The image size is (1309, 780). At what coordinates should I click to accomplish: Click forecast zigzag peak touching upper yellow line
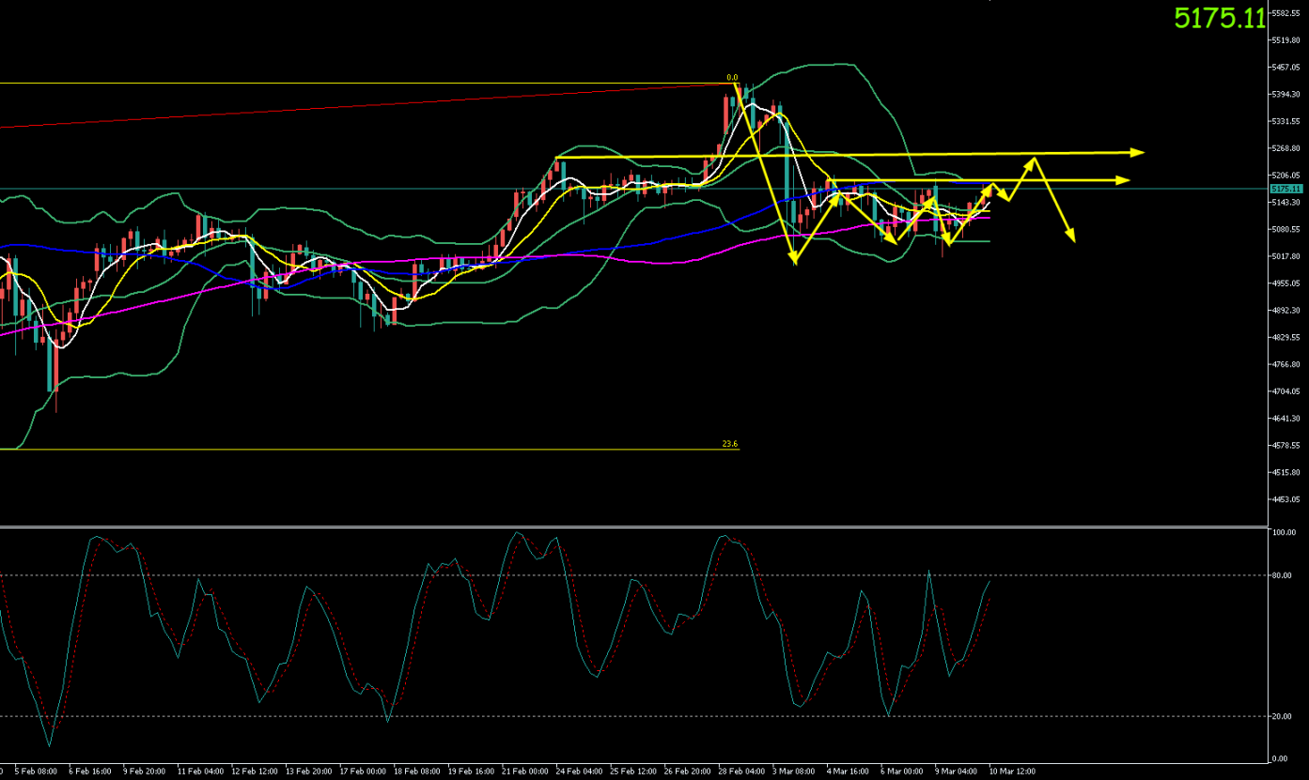1035,159
